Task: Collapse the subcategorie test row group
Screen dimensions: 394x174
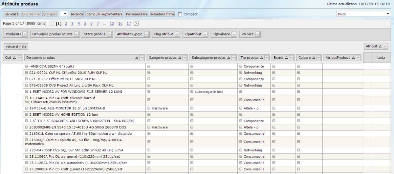Action: (192, 92)
